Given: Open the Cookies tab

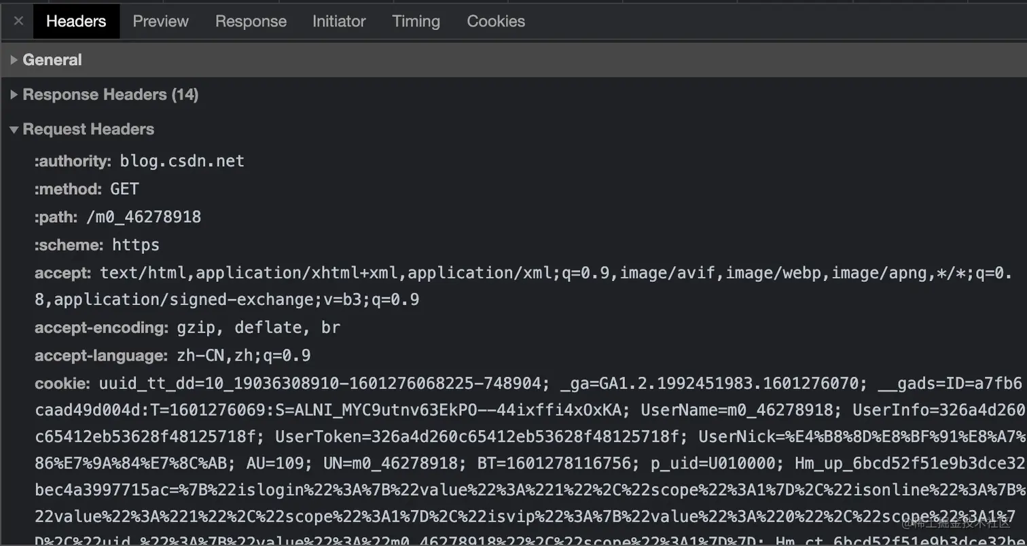Looking at the screenshot, I should (x=496, y=21).
